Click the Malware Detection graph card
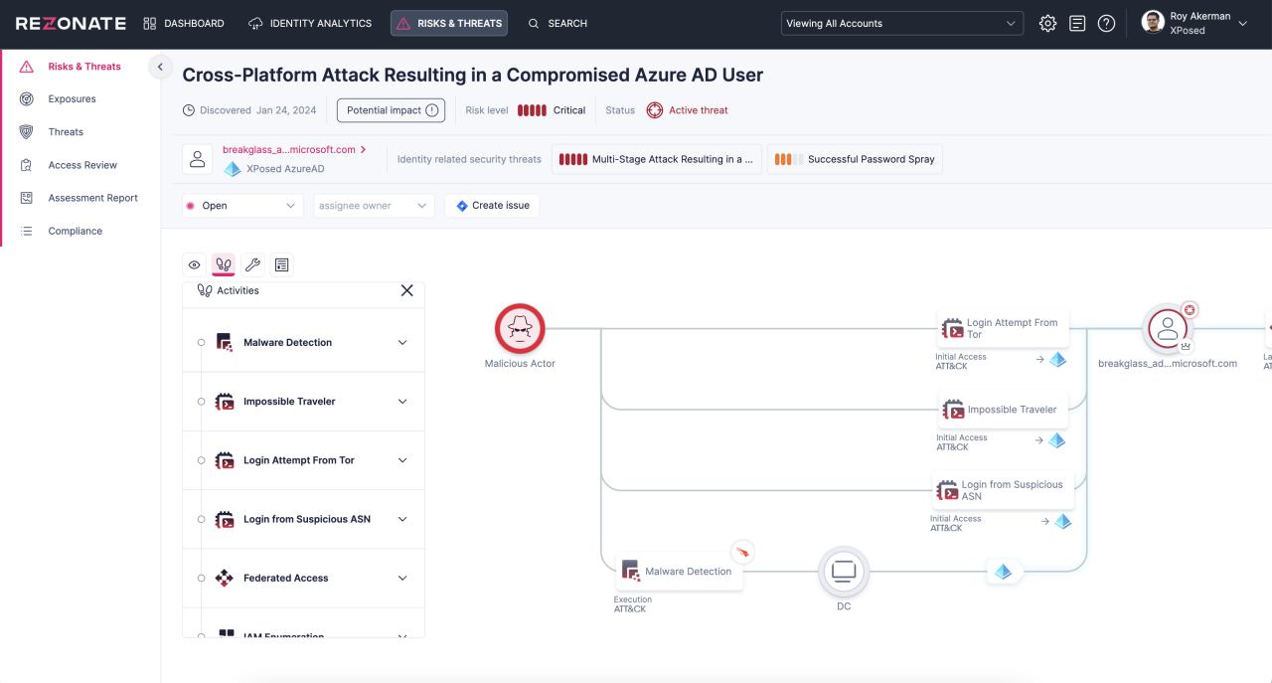This screenshot has width=1272, height=683. click(x=680, y=571)
